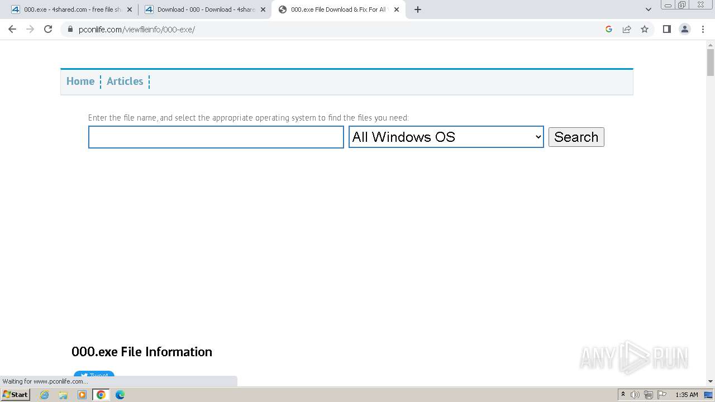Open the Windows Start menu
The image size is (715, 402).
(16, 395)
